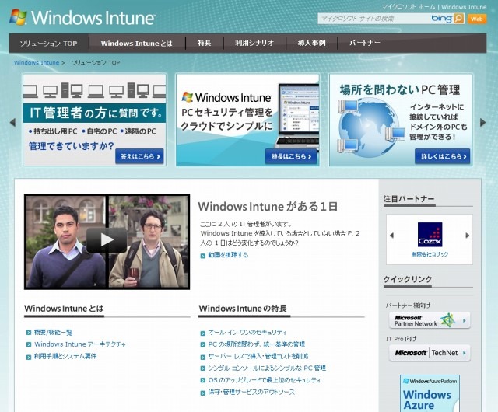Click bullet icon next to OS のアップグレード link
Image resolution: width=498 pixels, height=412 pixels.
pos(203,381)
